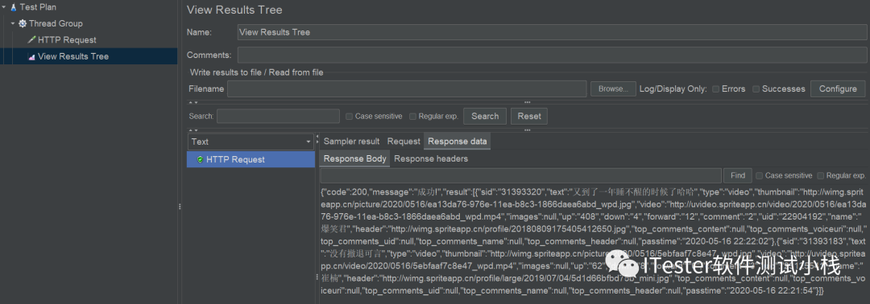This screenshot has height=304, width=870.
Task: Click the Reset button
Action: [x=528, y=117]
